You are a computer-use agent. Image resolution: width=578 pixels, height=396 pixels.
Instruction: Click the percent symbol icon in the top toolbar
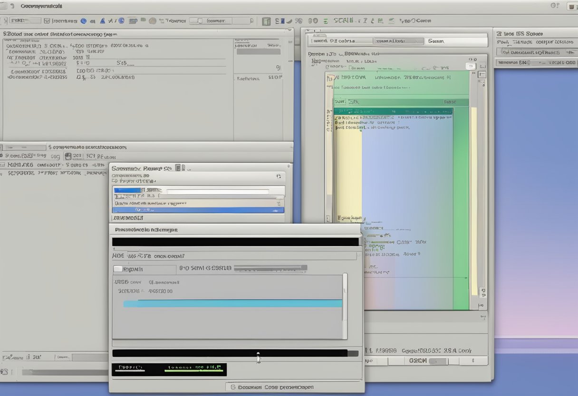click(299, 21)
